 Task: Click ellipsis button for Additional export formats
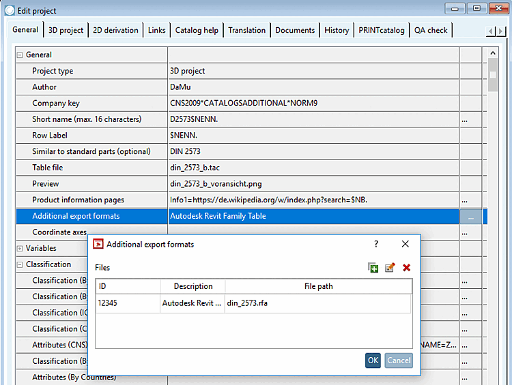470,216
